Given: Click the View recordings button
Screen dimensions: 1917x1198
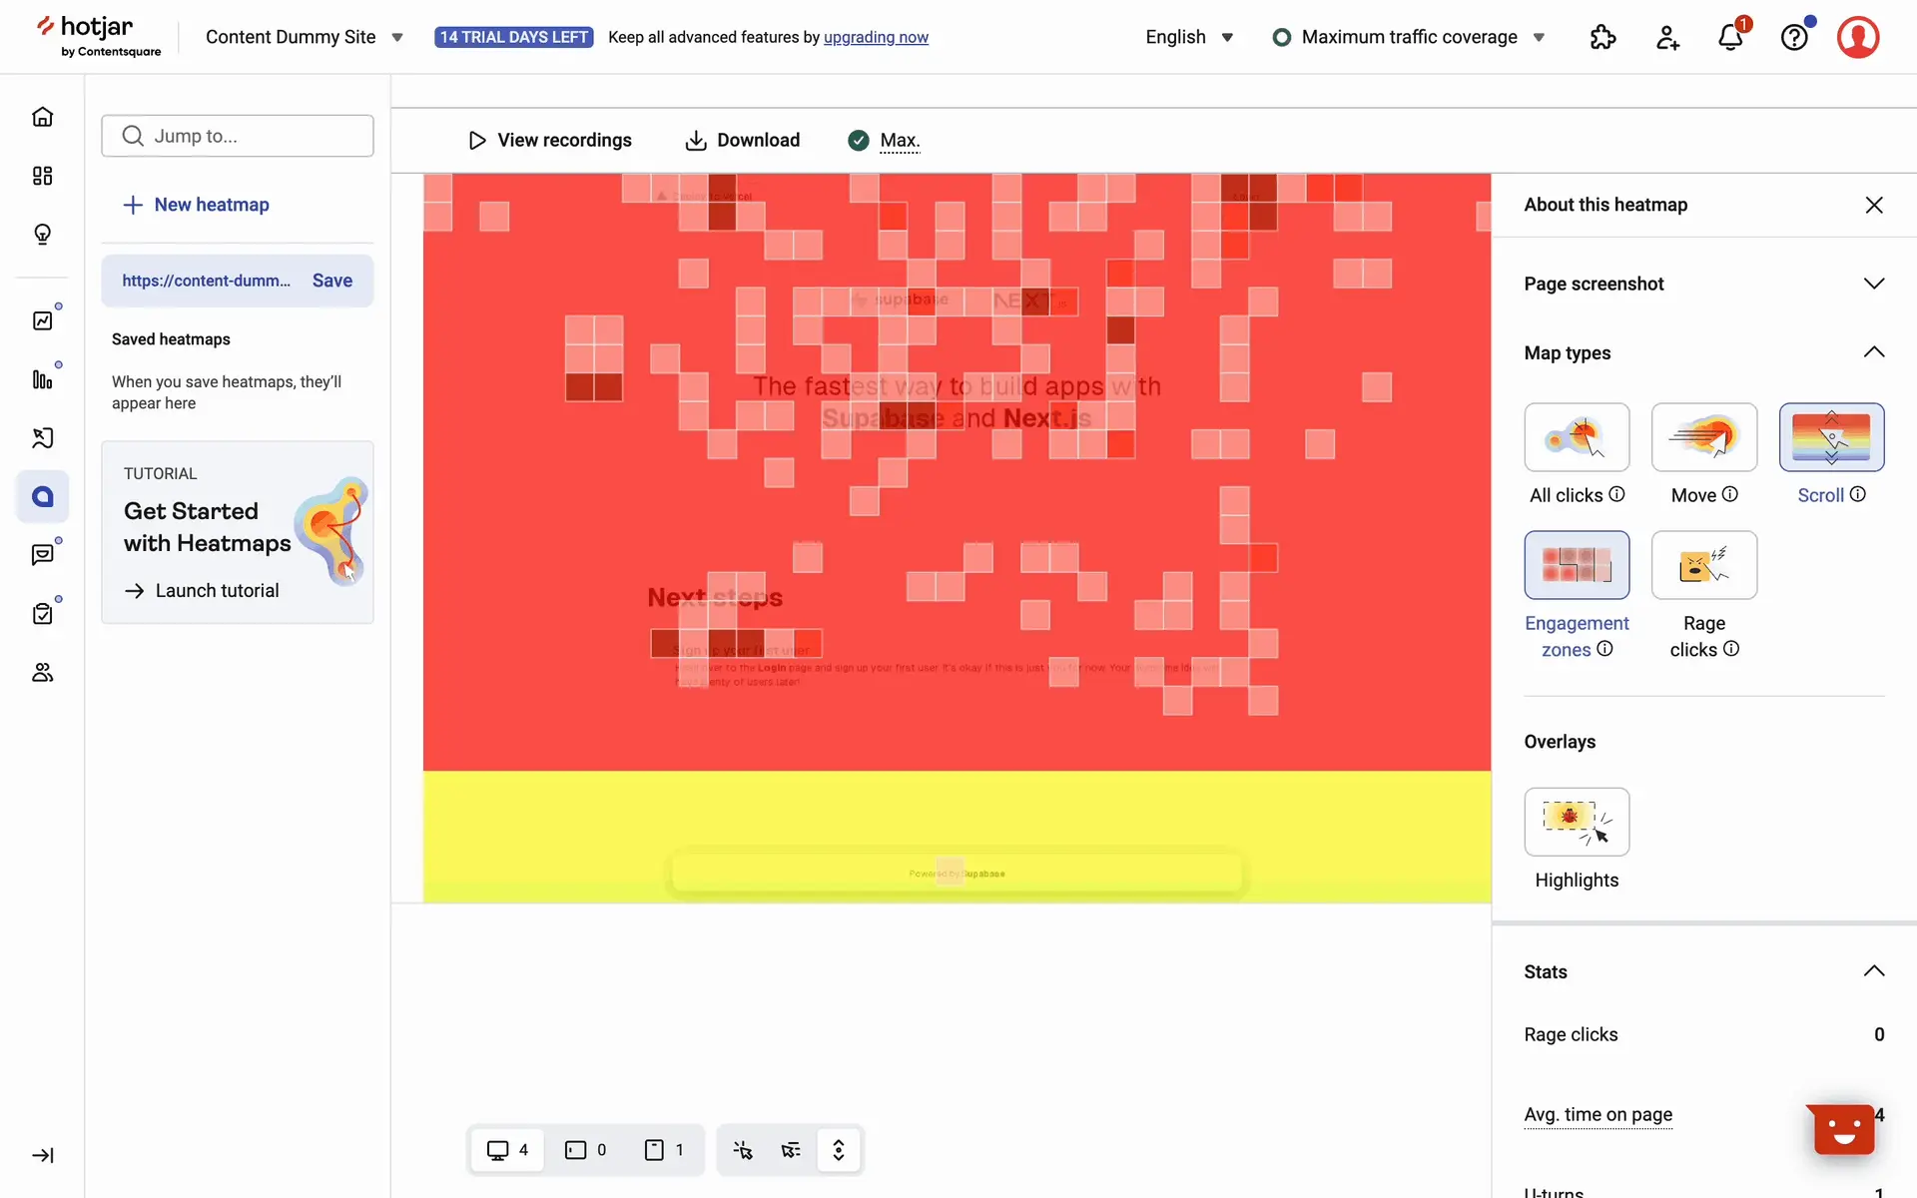Looking at the screenshot, I should (x=550, y=141).
